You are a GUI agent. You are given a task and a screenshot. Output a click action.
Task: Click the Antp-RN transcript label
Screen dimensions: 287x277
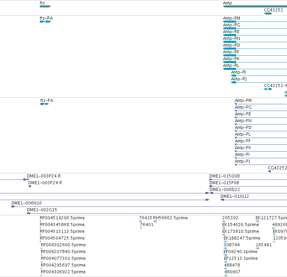232,38
